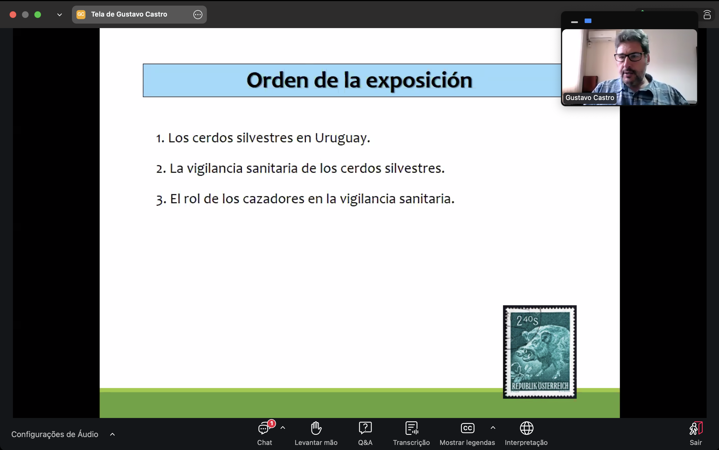Expand the Configurações de Áudio chevron
This screenshot has width=719, height=450.
112,434
